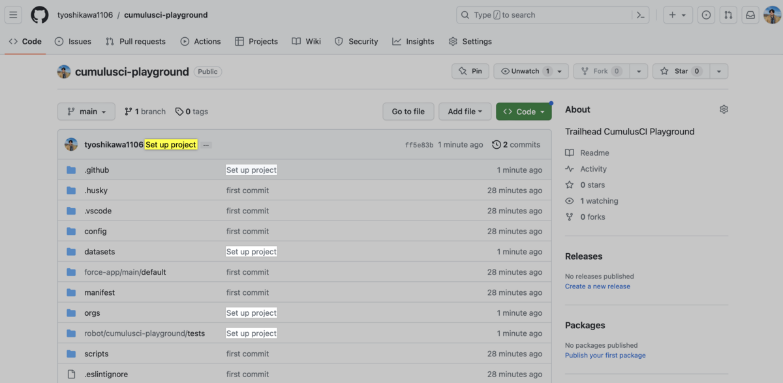783x383 pixels.
Task: View the 0 tags link
Action: tap(192, 112)
